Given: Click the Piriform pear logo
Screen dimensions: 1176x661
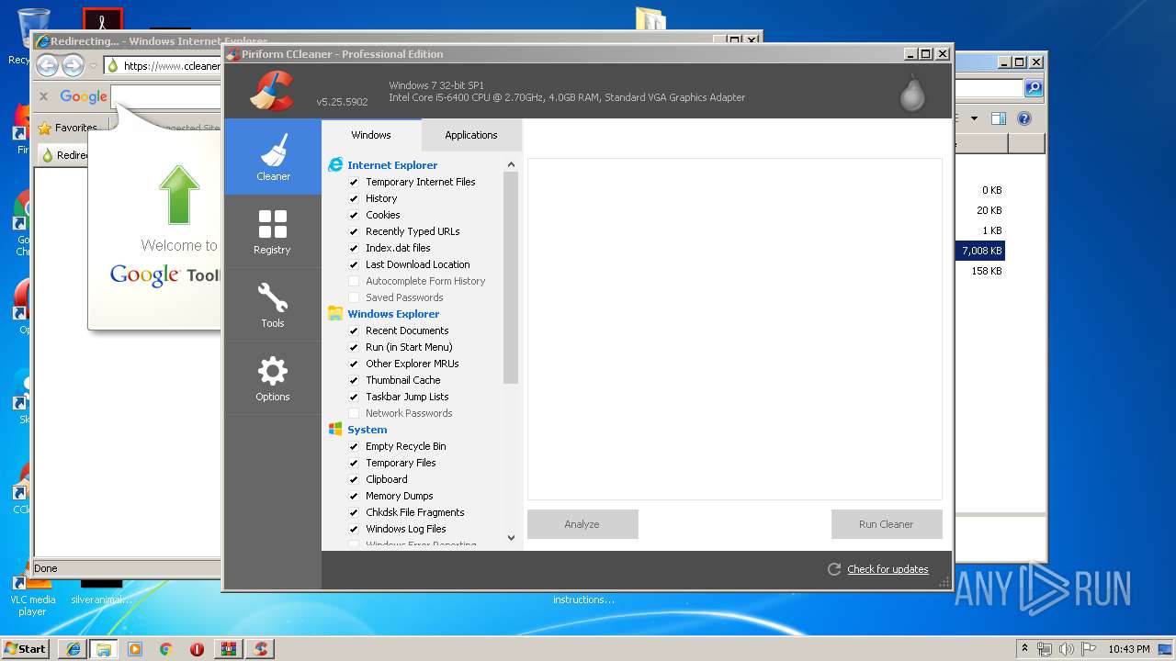Looking at the screenshot, I should (912, 92).
